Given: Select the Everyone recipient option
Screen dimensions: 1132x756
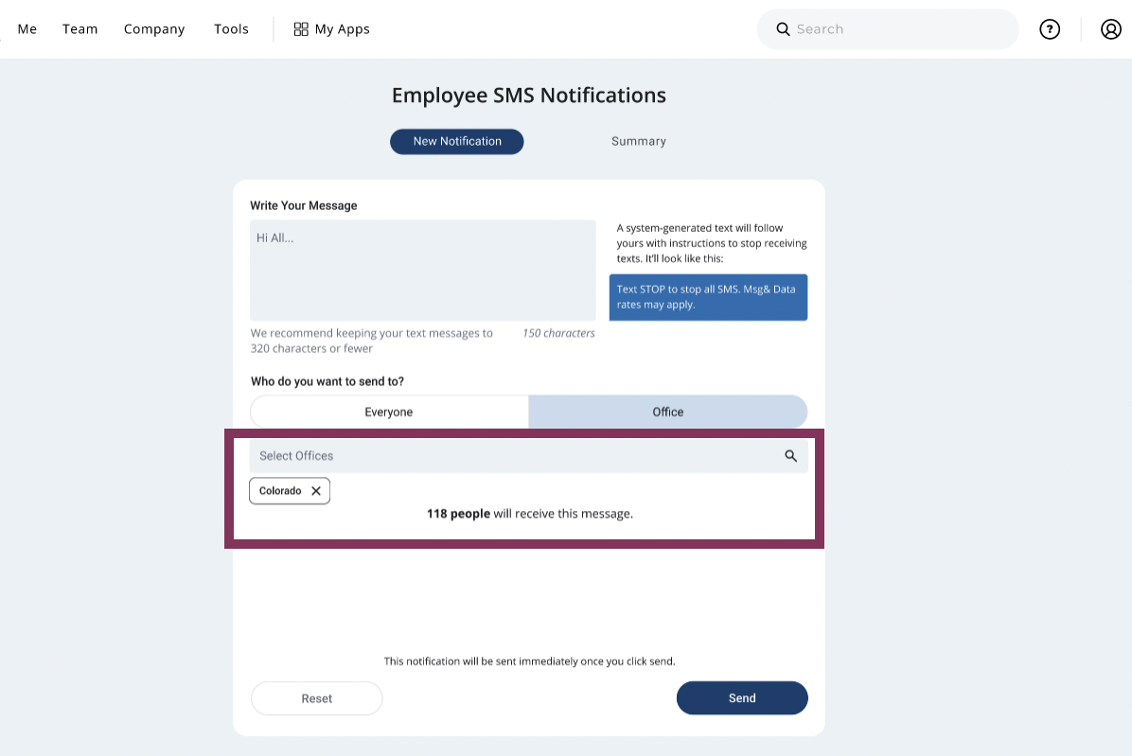Looking at the screenshot, I should [x=389, y=412].
